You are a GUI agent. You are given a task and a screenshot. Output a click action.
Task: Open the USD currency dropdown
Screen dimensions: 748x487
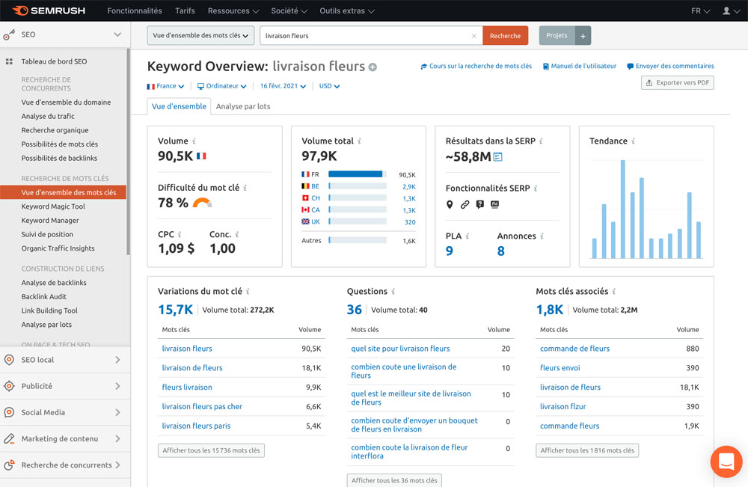(x=329, y=86)
